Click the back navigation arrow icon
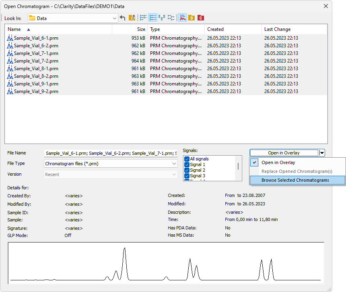The image size is (346, 292). pos(123,18)
